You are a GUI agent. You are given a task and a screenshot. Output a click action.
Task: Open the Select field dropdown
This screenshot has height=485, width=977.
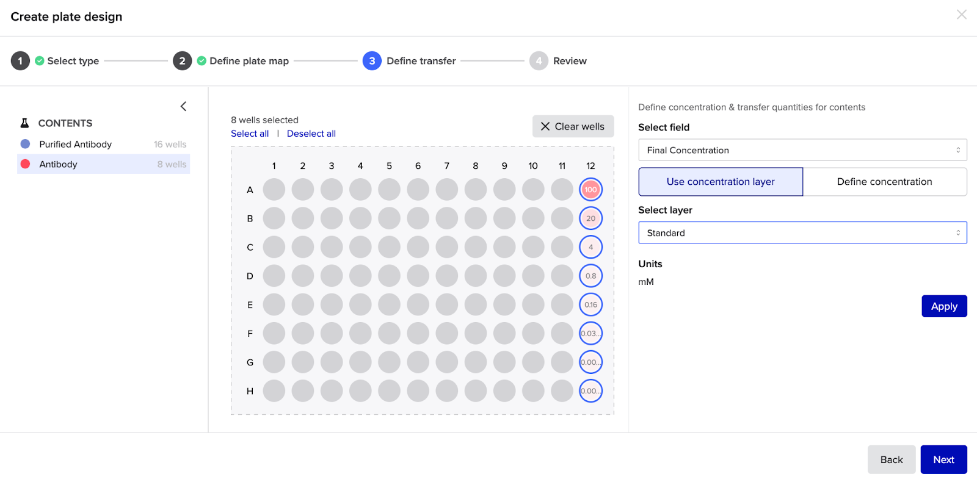click(x=802, y=150)
